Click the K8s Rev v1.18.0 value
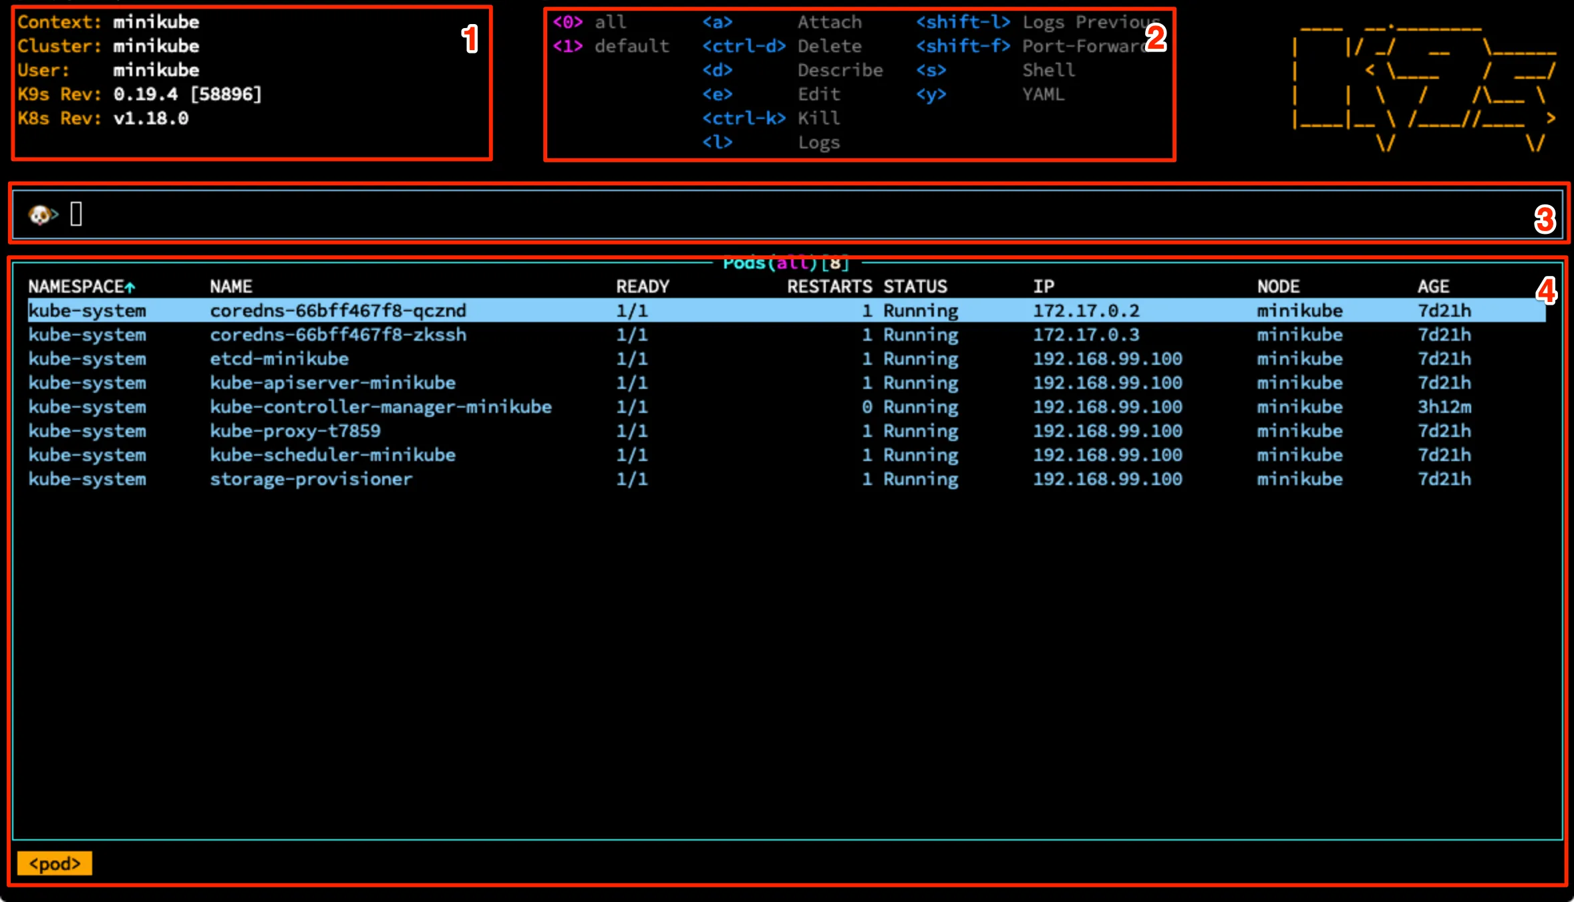The image size is (1574, 902). tap(151, 118)
